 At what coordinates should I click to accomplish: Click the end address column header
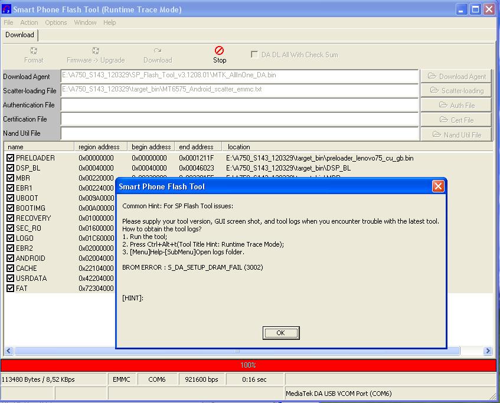coord(198,147)
